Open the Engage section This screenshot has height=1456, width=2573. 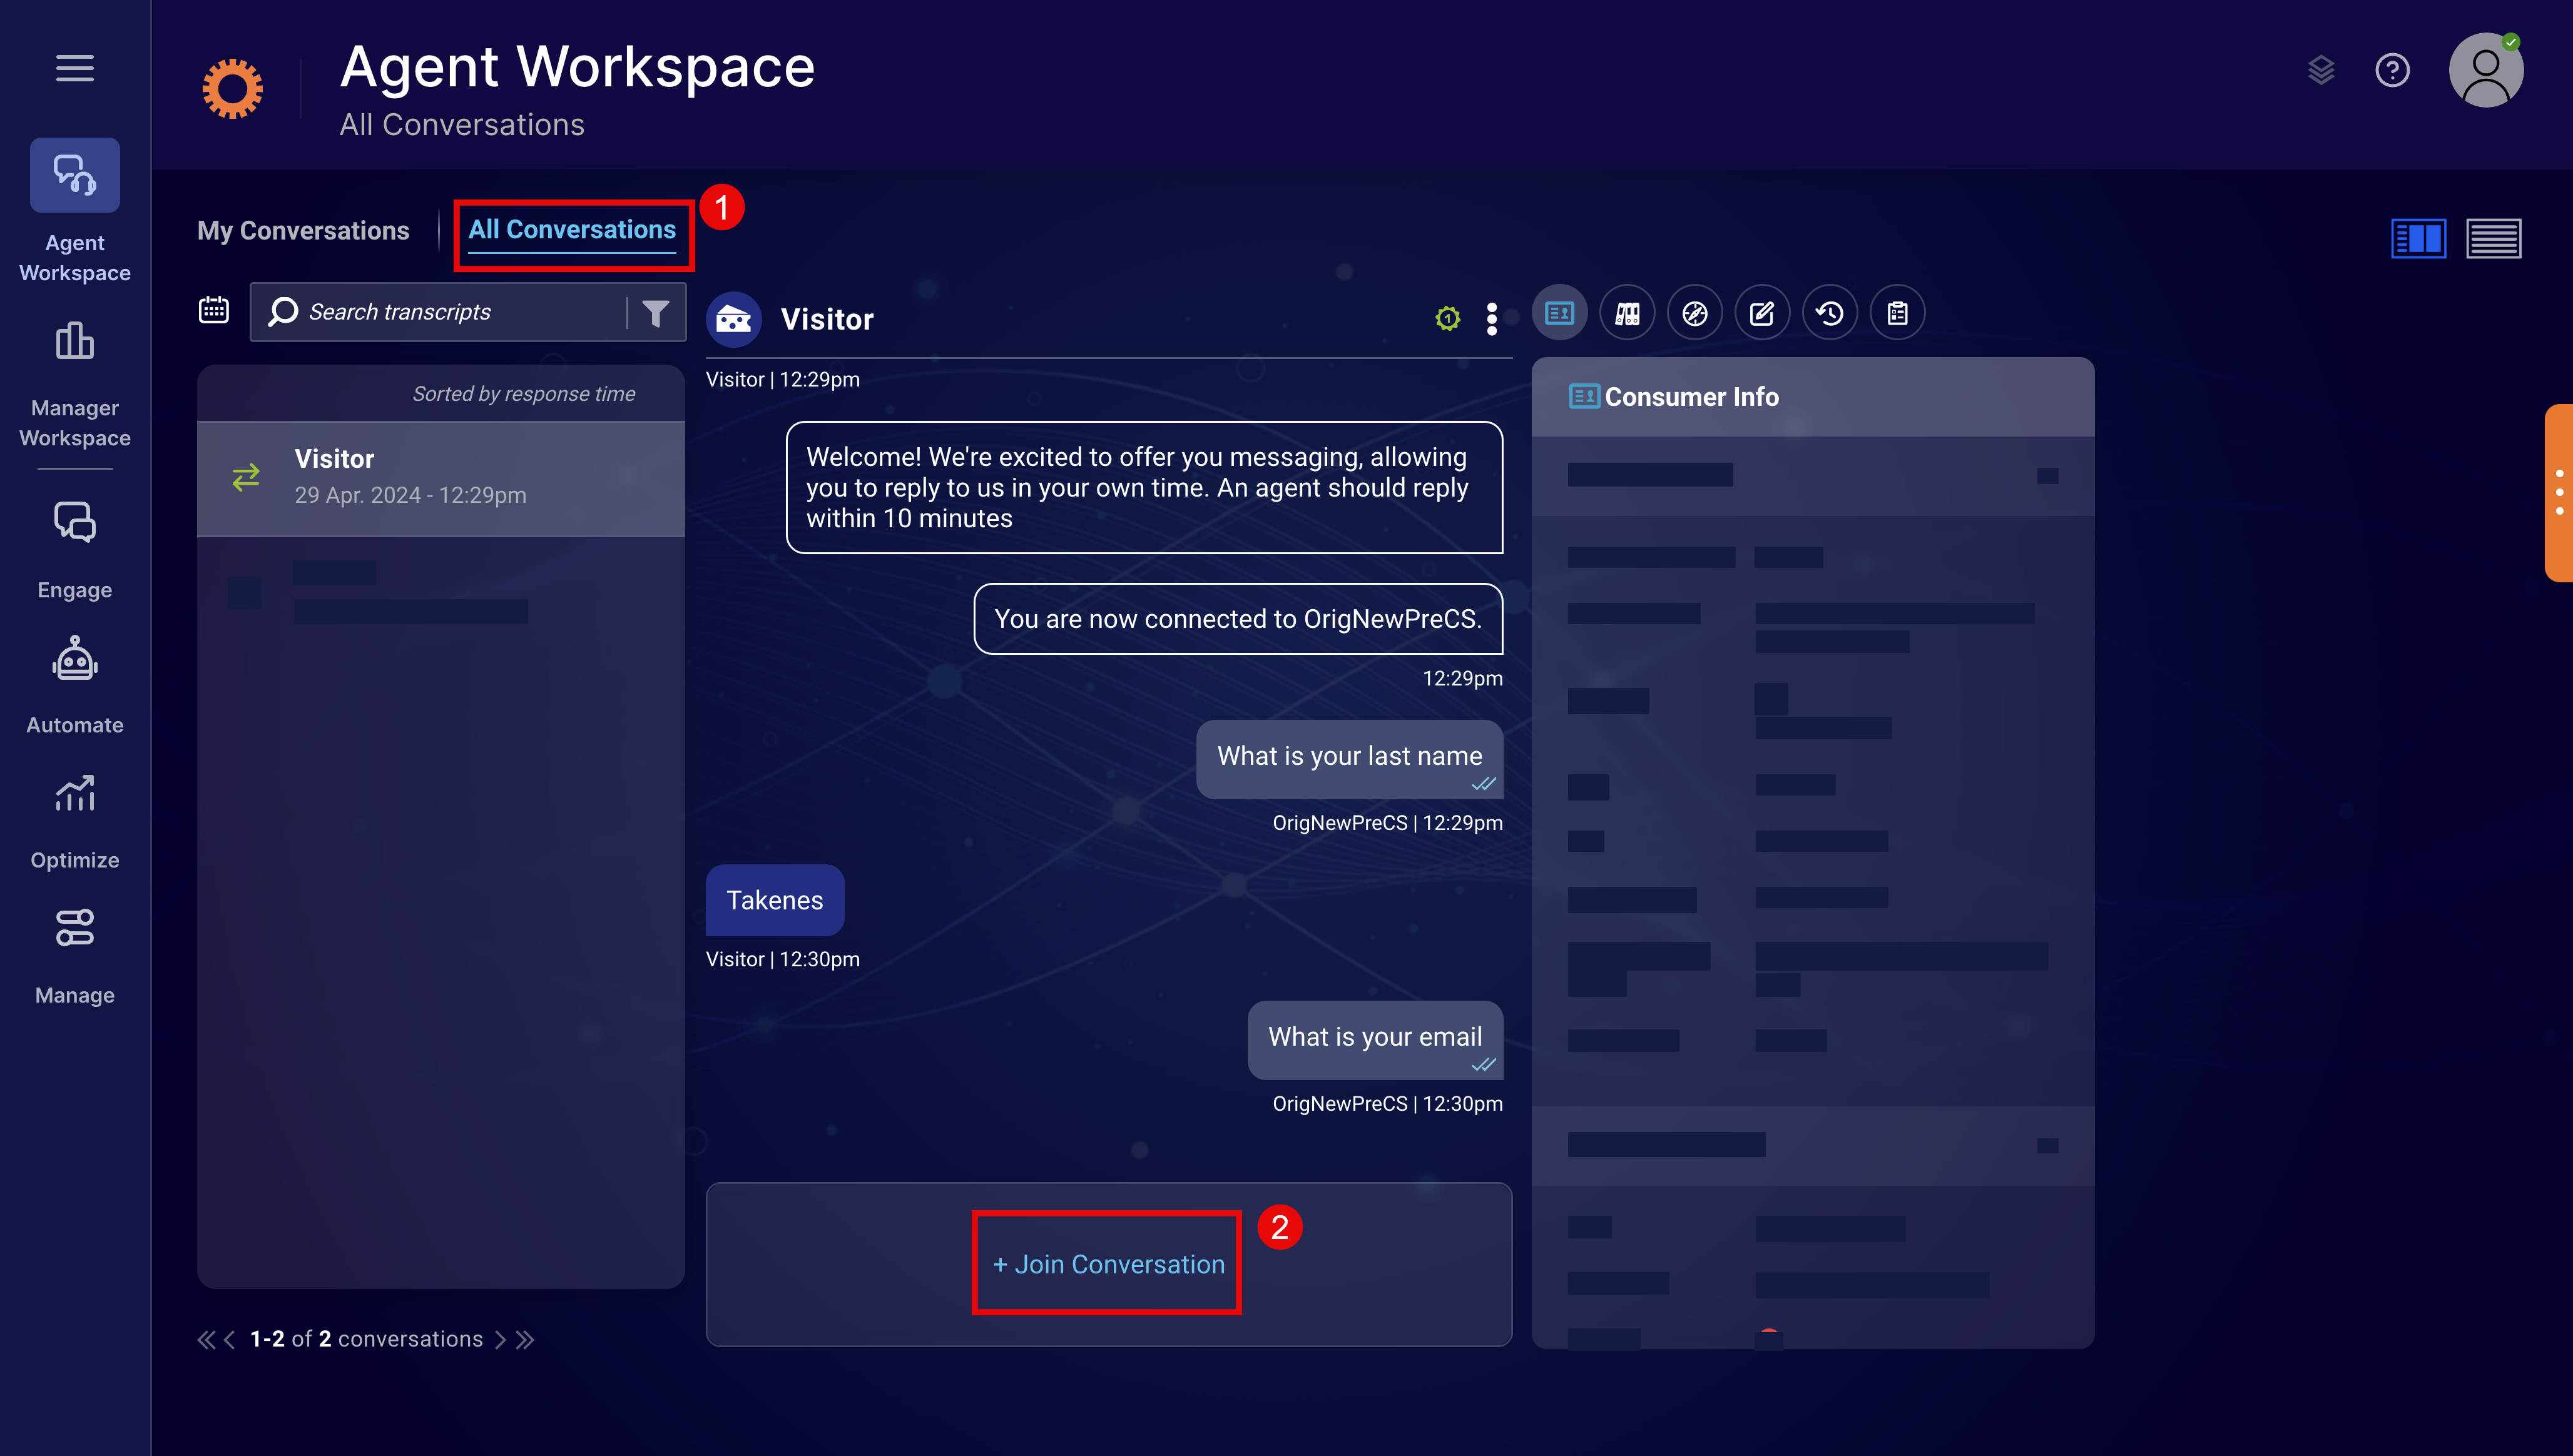(x=75, y=550)
